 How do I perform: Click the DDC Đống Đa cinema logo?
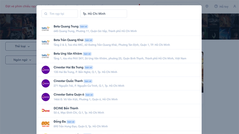(x=46, y=124)
